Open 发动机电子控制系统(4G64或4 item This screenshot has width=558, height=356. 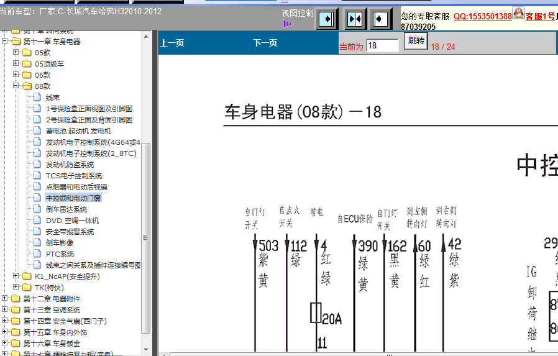coord(93,142)
